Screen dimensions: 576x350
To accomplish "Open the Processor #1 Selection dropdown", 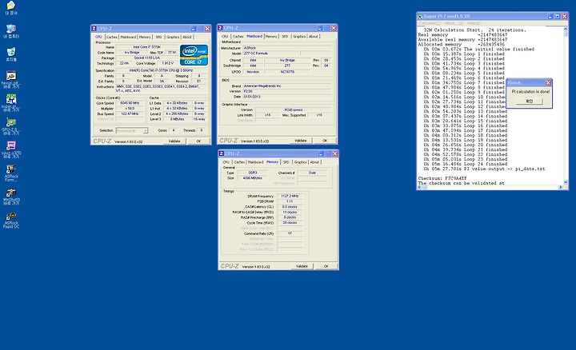I will [x=146, y=130].
